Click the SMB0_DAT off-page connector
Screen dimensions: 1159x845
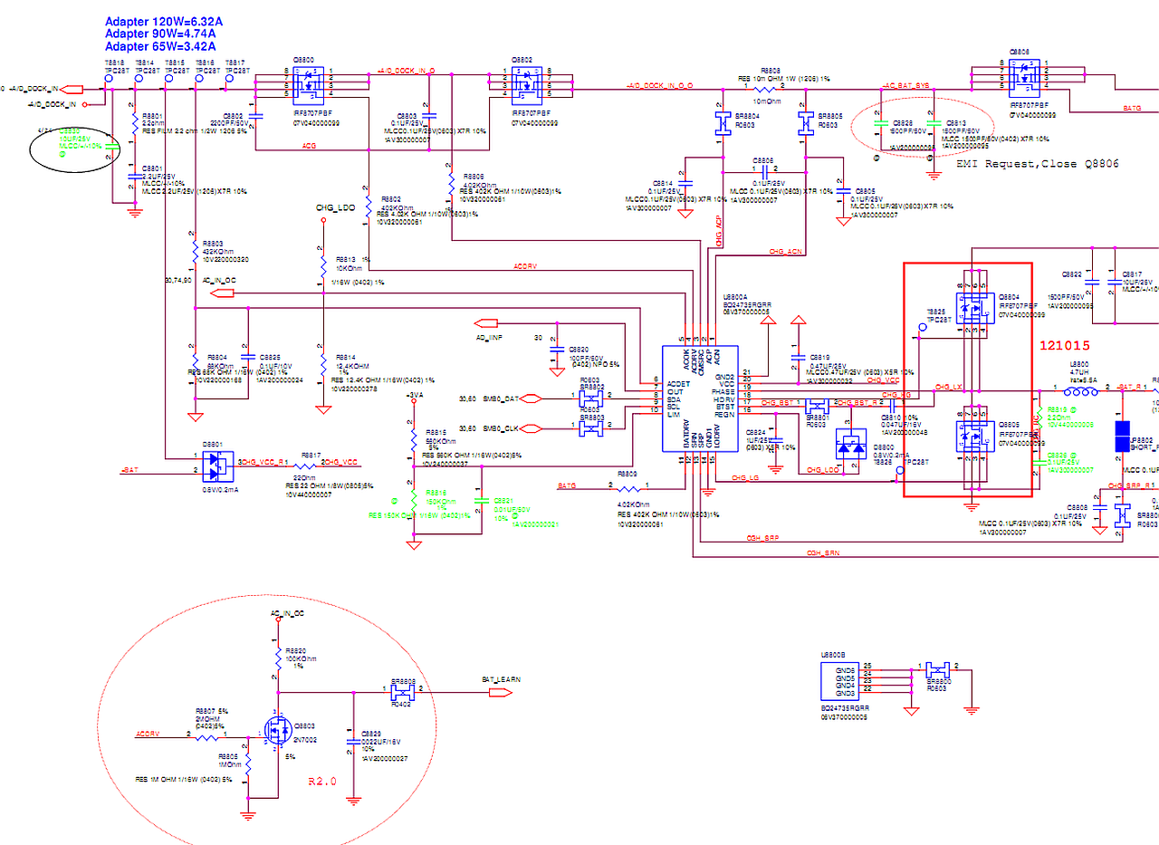532,397
